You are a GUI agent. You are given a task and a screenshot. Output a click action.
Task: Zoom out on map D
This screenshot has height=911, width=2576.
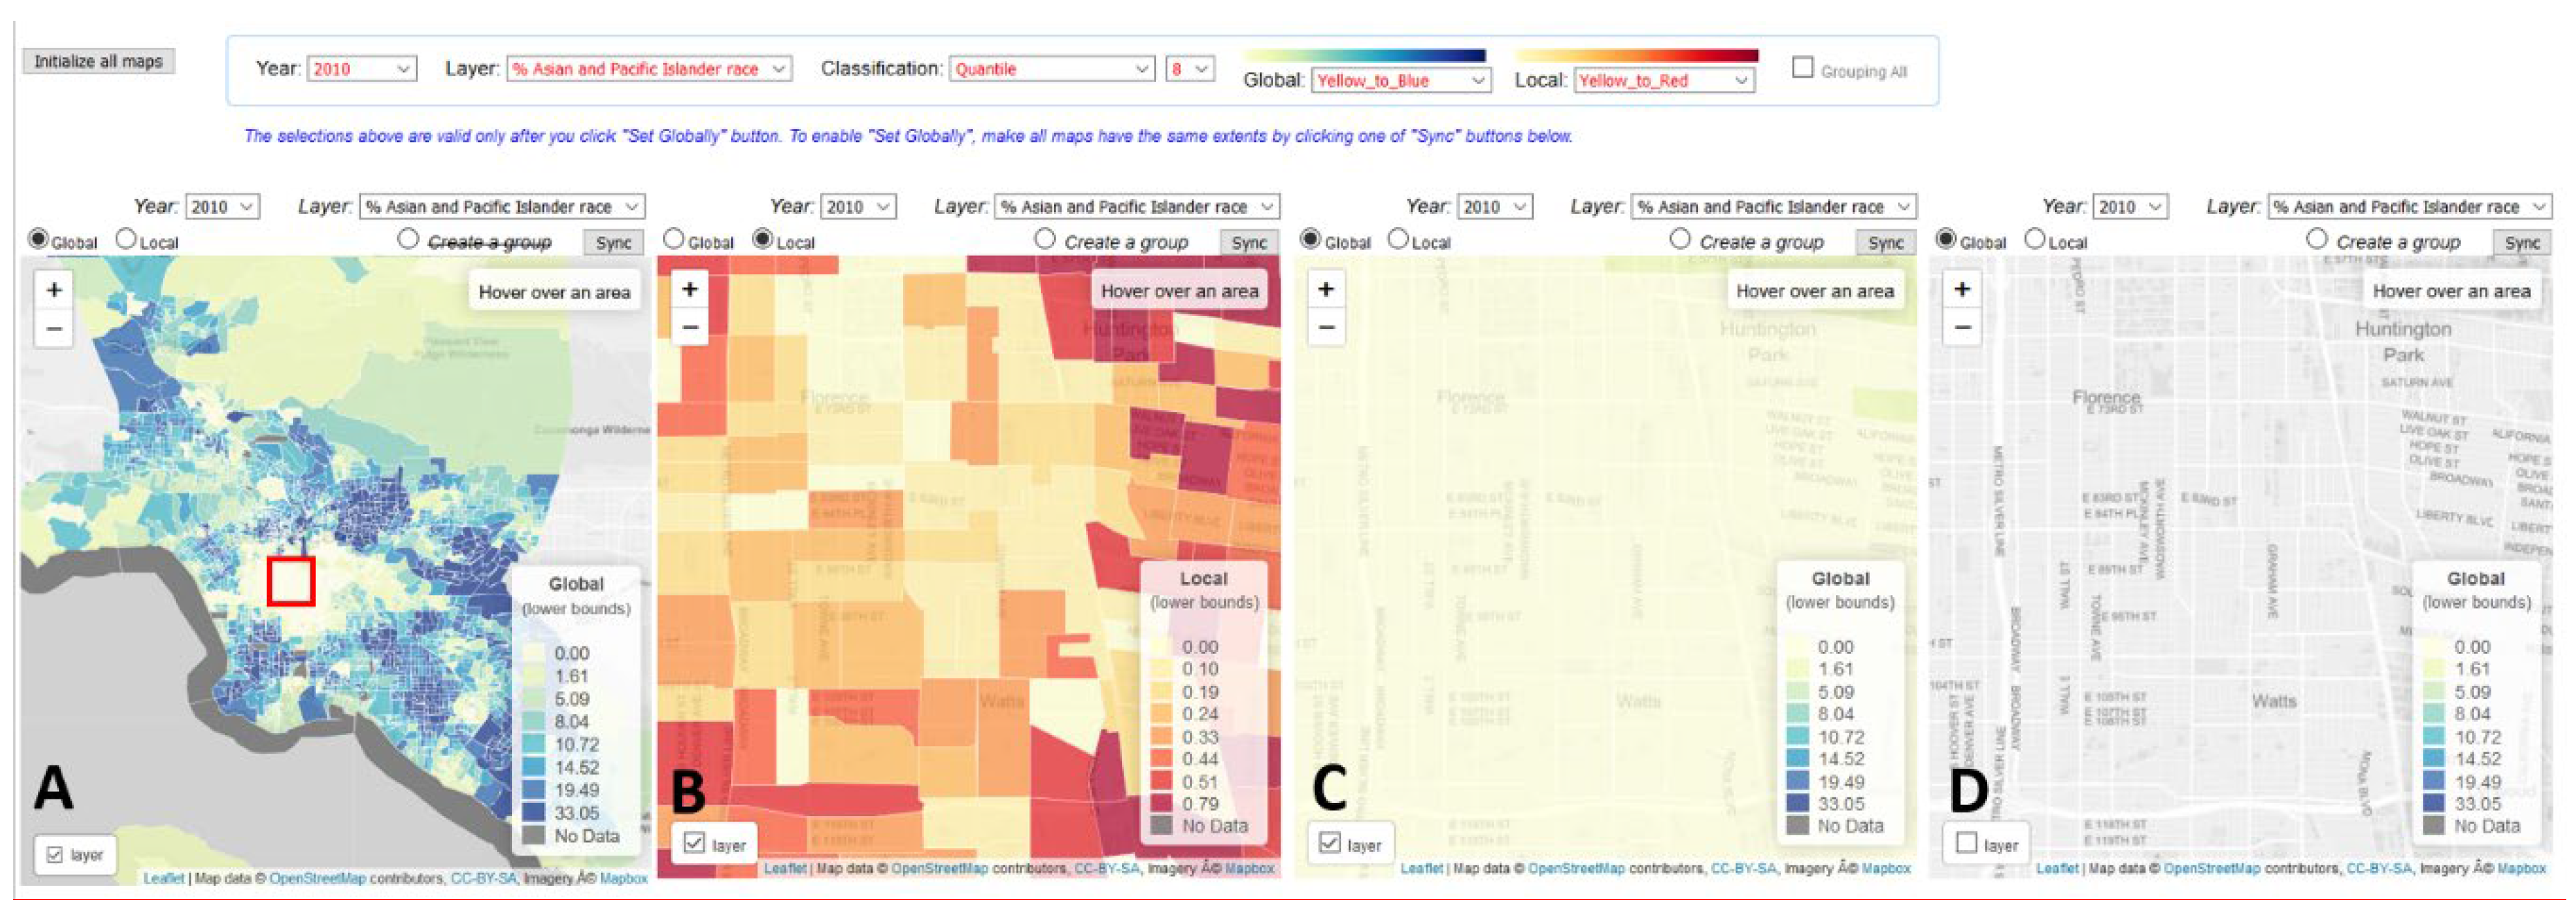coord(1962,327)
